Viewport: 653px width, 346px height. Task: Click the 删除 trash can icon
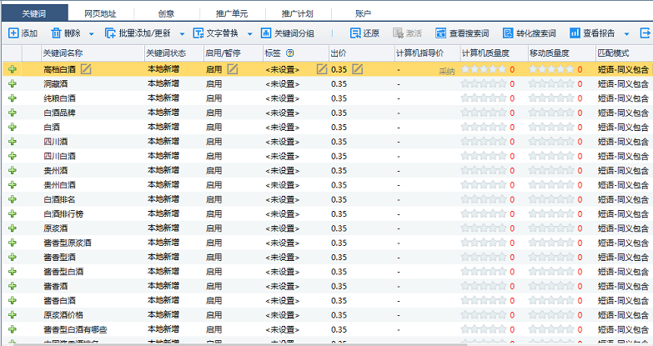(x=56, y=33)
